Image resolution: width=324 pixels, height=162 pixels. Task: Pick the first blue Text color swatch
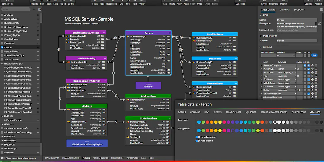pyautogui.click(x=199, y=122)
